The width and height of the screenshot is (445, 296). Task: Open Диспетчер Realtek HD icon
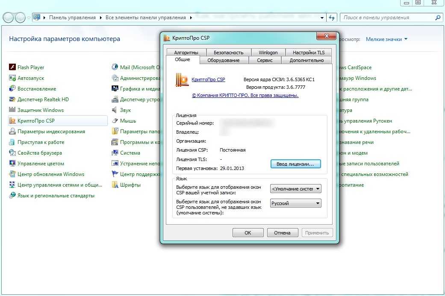coord(12,100)
